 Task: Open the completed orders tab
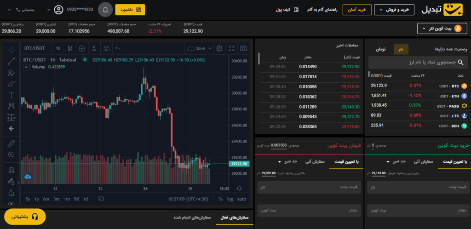[x=192, y=218]
